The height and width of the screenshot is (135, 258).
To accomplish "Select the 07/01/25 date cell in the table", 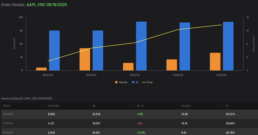I will [x=8, y=132].
